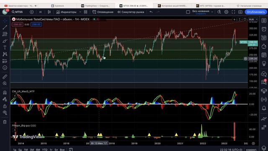Open the user profile avatar menu
The width and height of the screenshot is (268, 151).
[x=5, y=12]
